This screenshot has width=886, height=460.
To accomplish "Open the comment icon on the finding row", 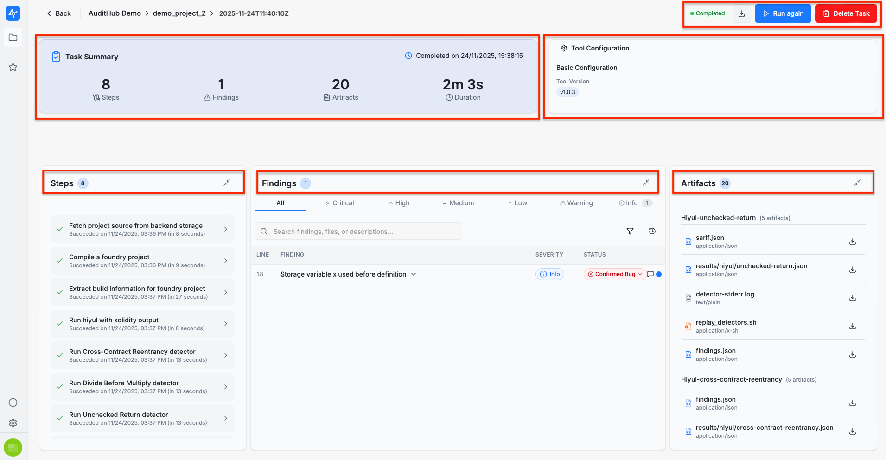I will 650,274.
